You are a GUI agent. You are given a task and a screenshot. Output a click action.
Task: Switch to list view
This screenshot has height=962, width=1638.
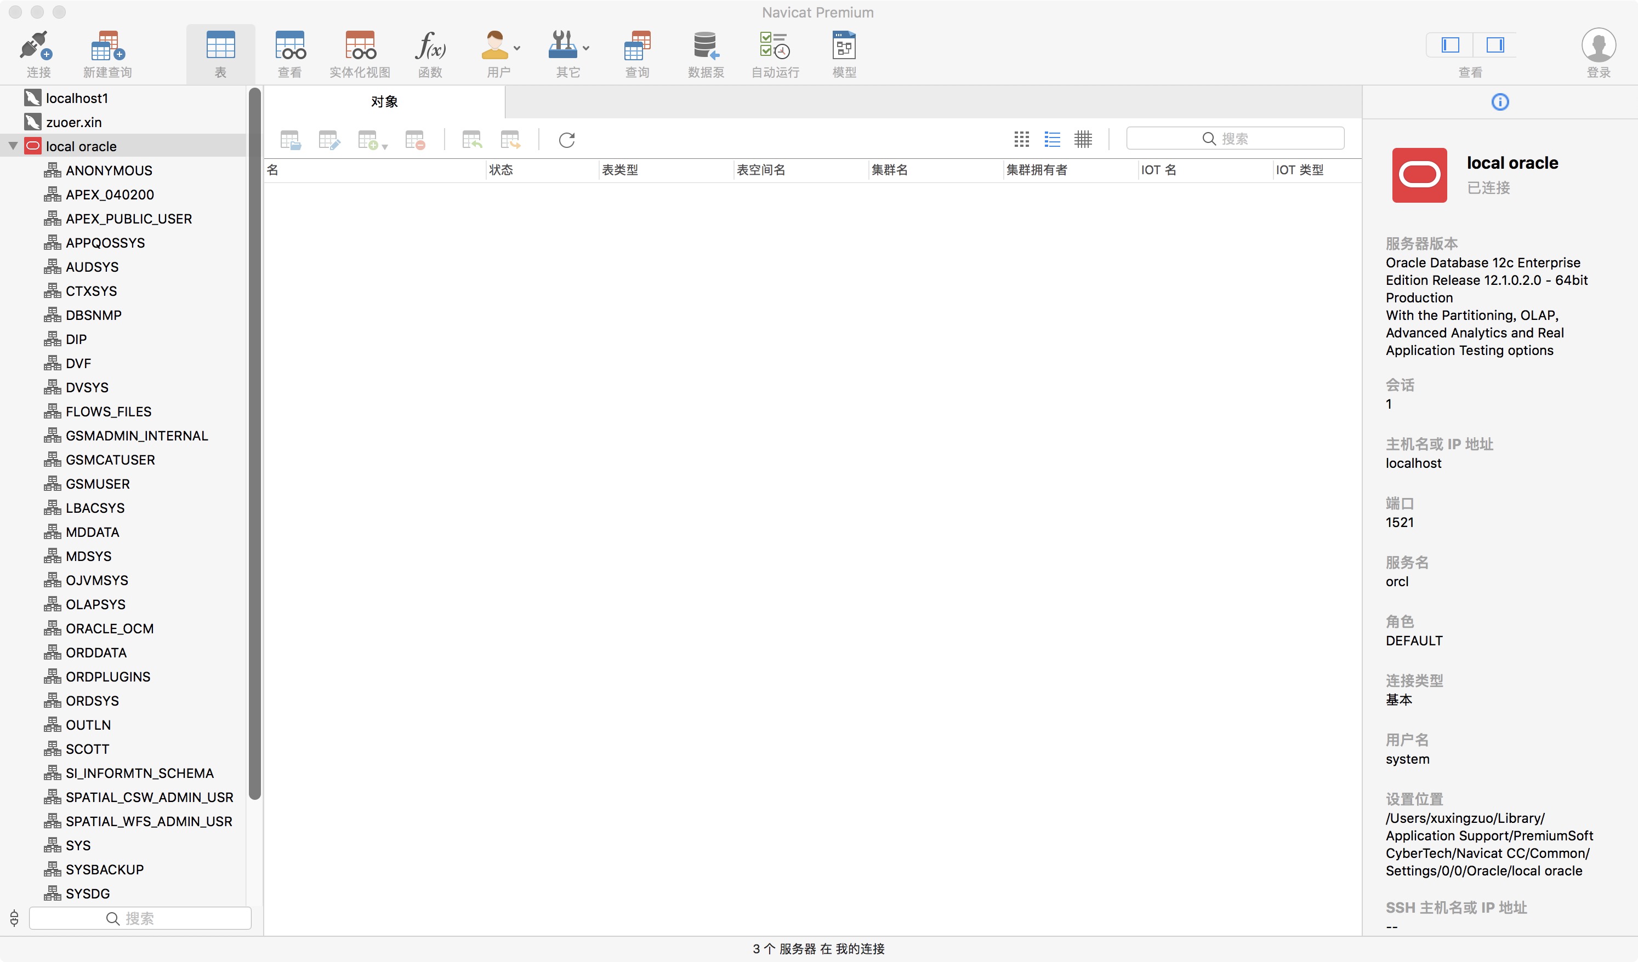[1053, 139]
